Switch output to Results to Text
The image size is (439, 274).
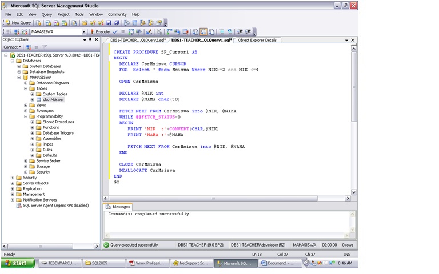click(195, 31)
